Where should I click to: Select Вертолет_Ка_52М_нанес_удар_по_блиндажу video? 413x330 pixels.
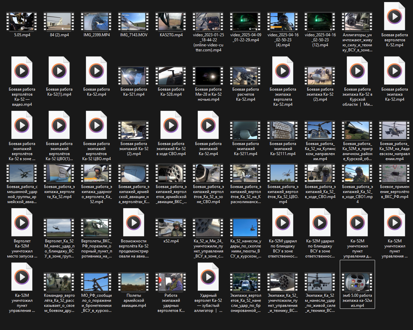click(x=59, y=228)
